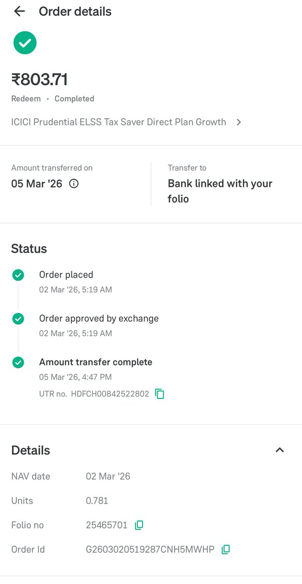Image resolution: width=302 pixels, height=584 pixels.
Task: Tap the green completed checkmark badge
Action: (x=25, y=43)
